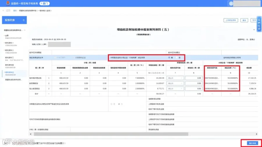Open the 征纳互动 side tab
The image size is (262, 147).
(x=259, y=24)
